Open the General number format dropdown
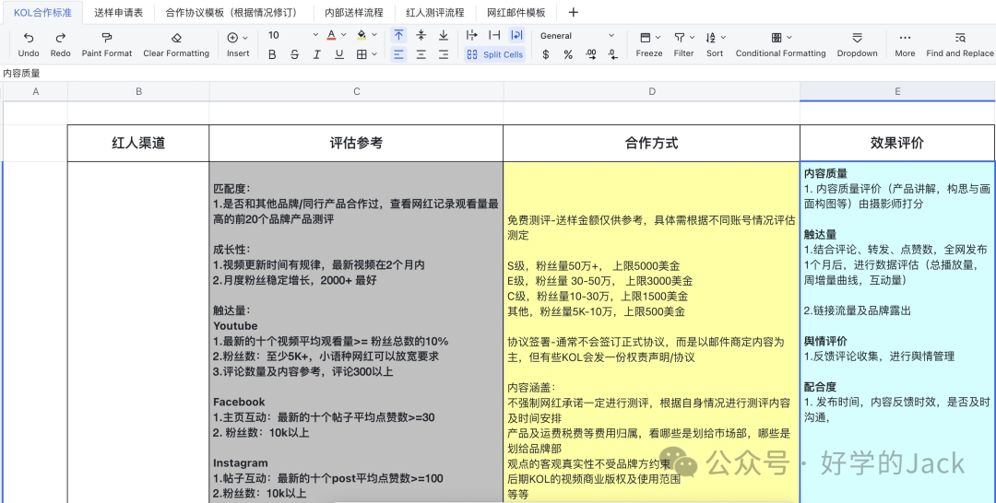Screen dimensions: 996x503 (x=576, y=36)
